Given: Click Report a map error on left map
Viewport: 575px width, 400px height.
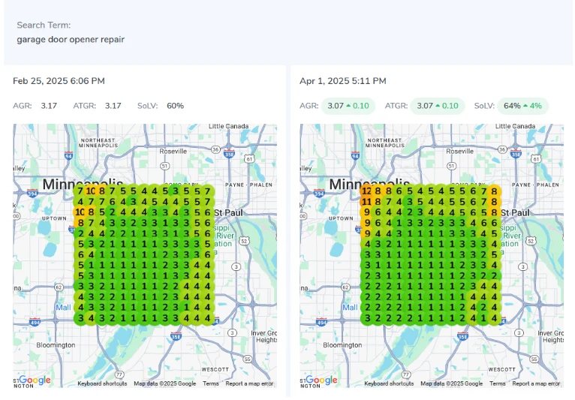Looking at the screenshot, I should pos(249,383).
